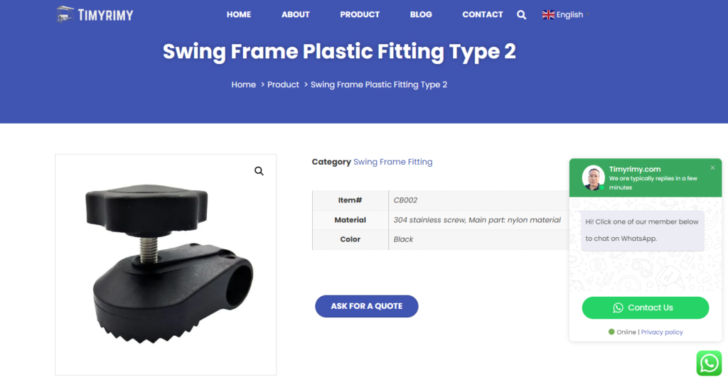Zoom product image with magnifier icon
The height and width of the screenshot is (382, 728).
pos(259,171)
